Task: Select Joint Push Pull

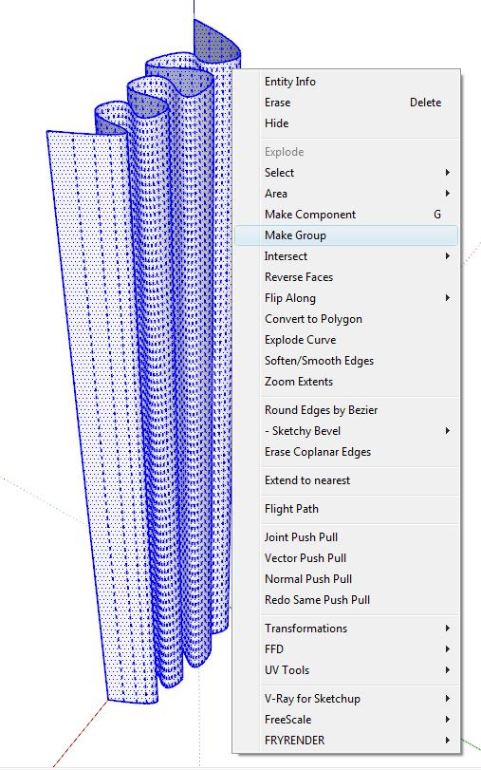Action: (x=346, y=537)
